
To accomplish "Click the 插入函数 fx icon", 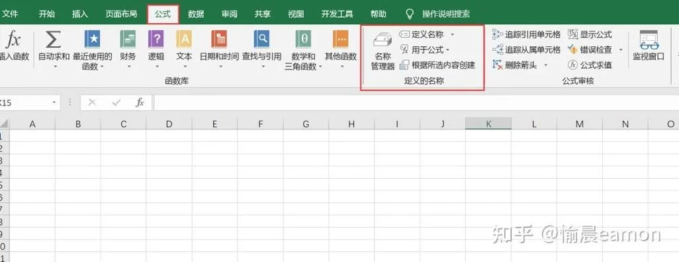I will [13, 40].
